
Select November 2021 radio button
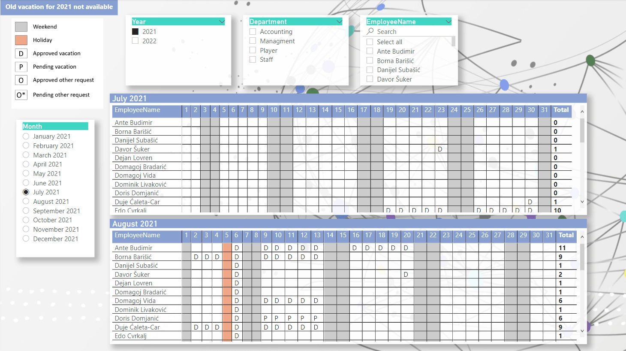[26, 229]
